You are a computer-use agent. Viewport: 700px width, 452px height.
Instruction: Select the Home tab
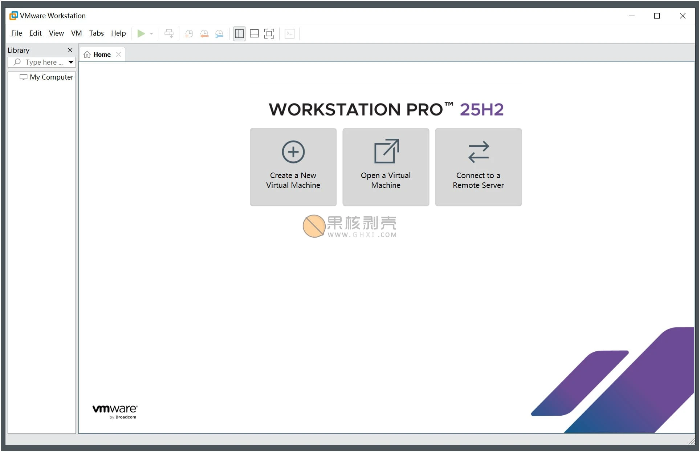102,54
